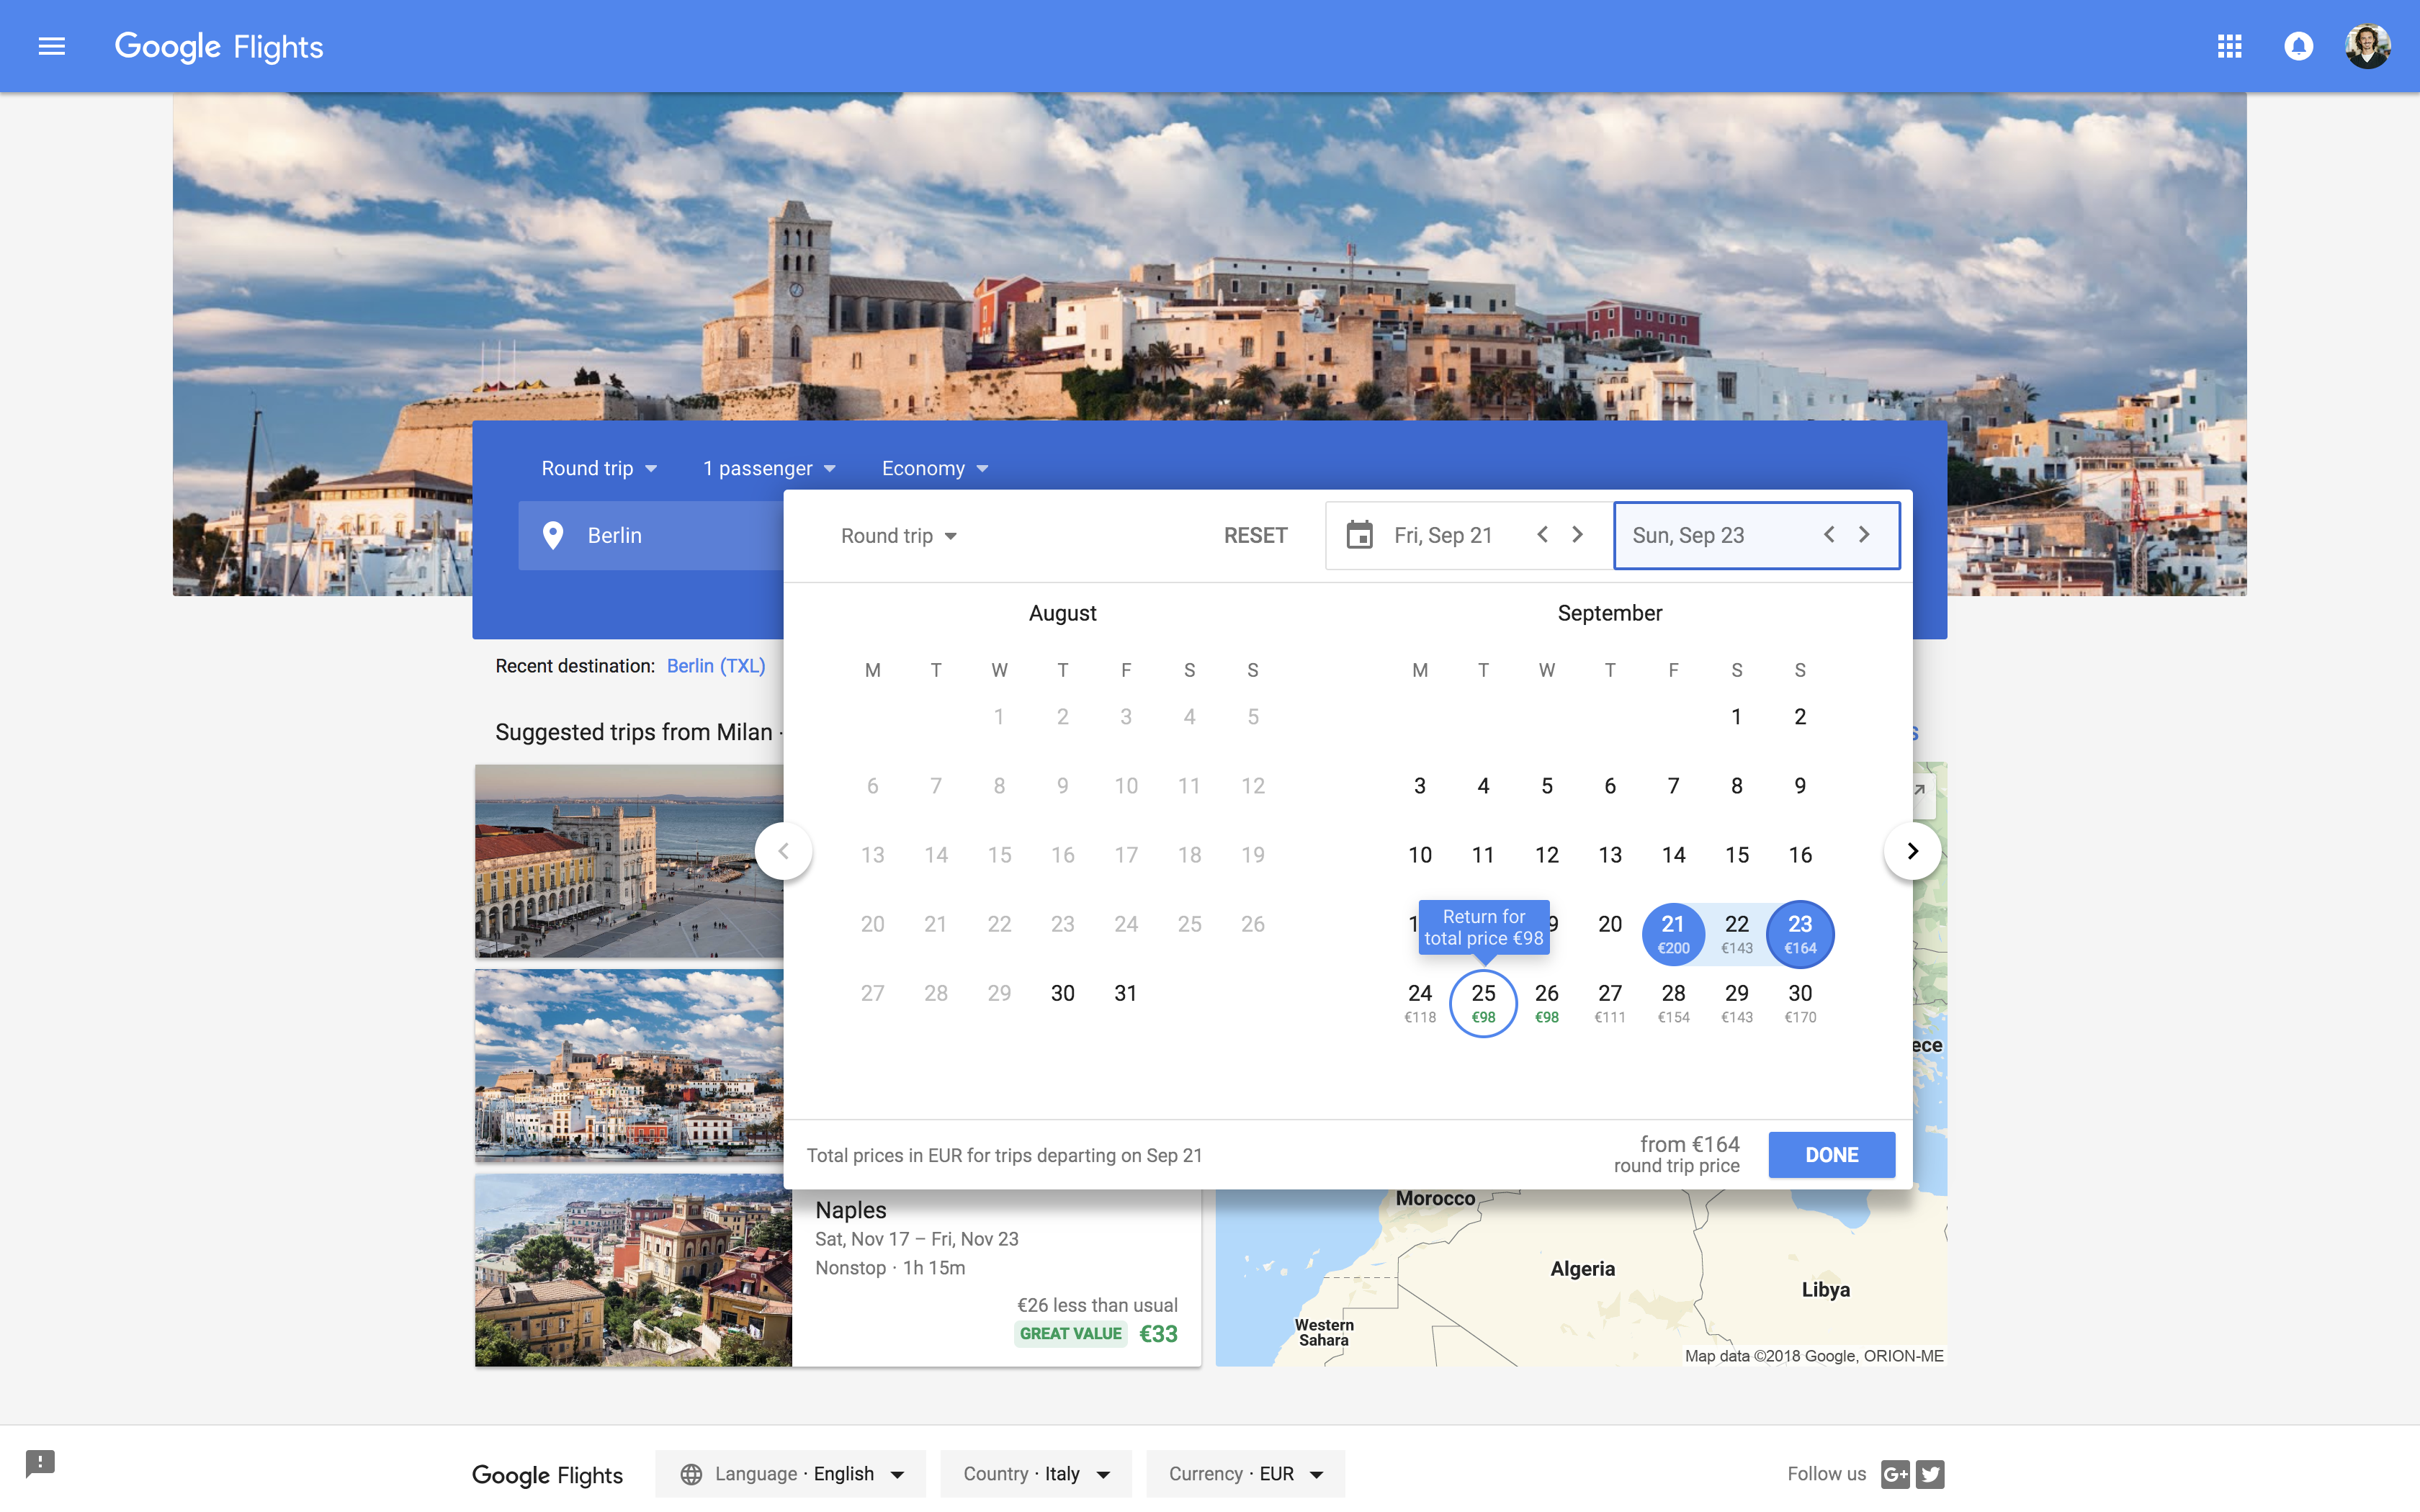Open the 1 passenger dropdown
The image size is (2420, 1512).
tap(768, 467)
